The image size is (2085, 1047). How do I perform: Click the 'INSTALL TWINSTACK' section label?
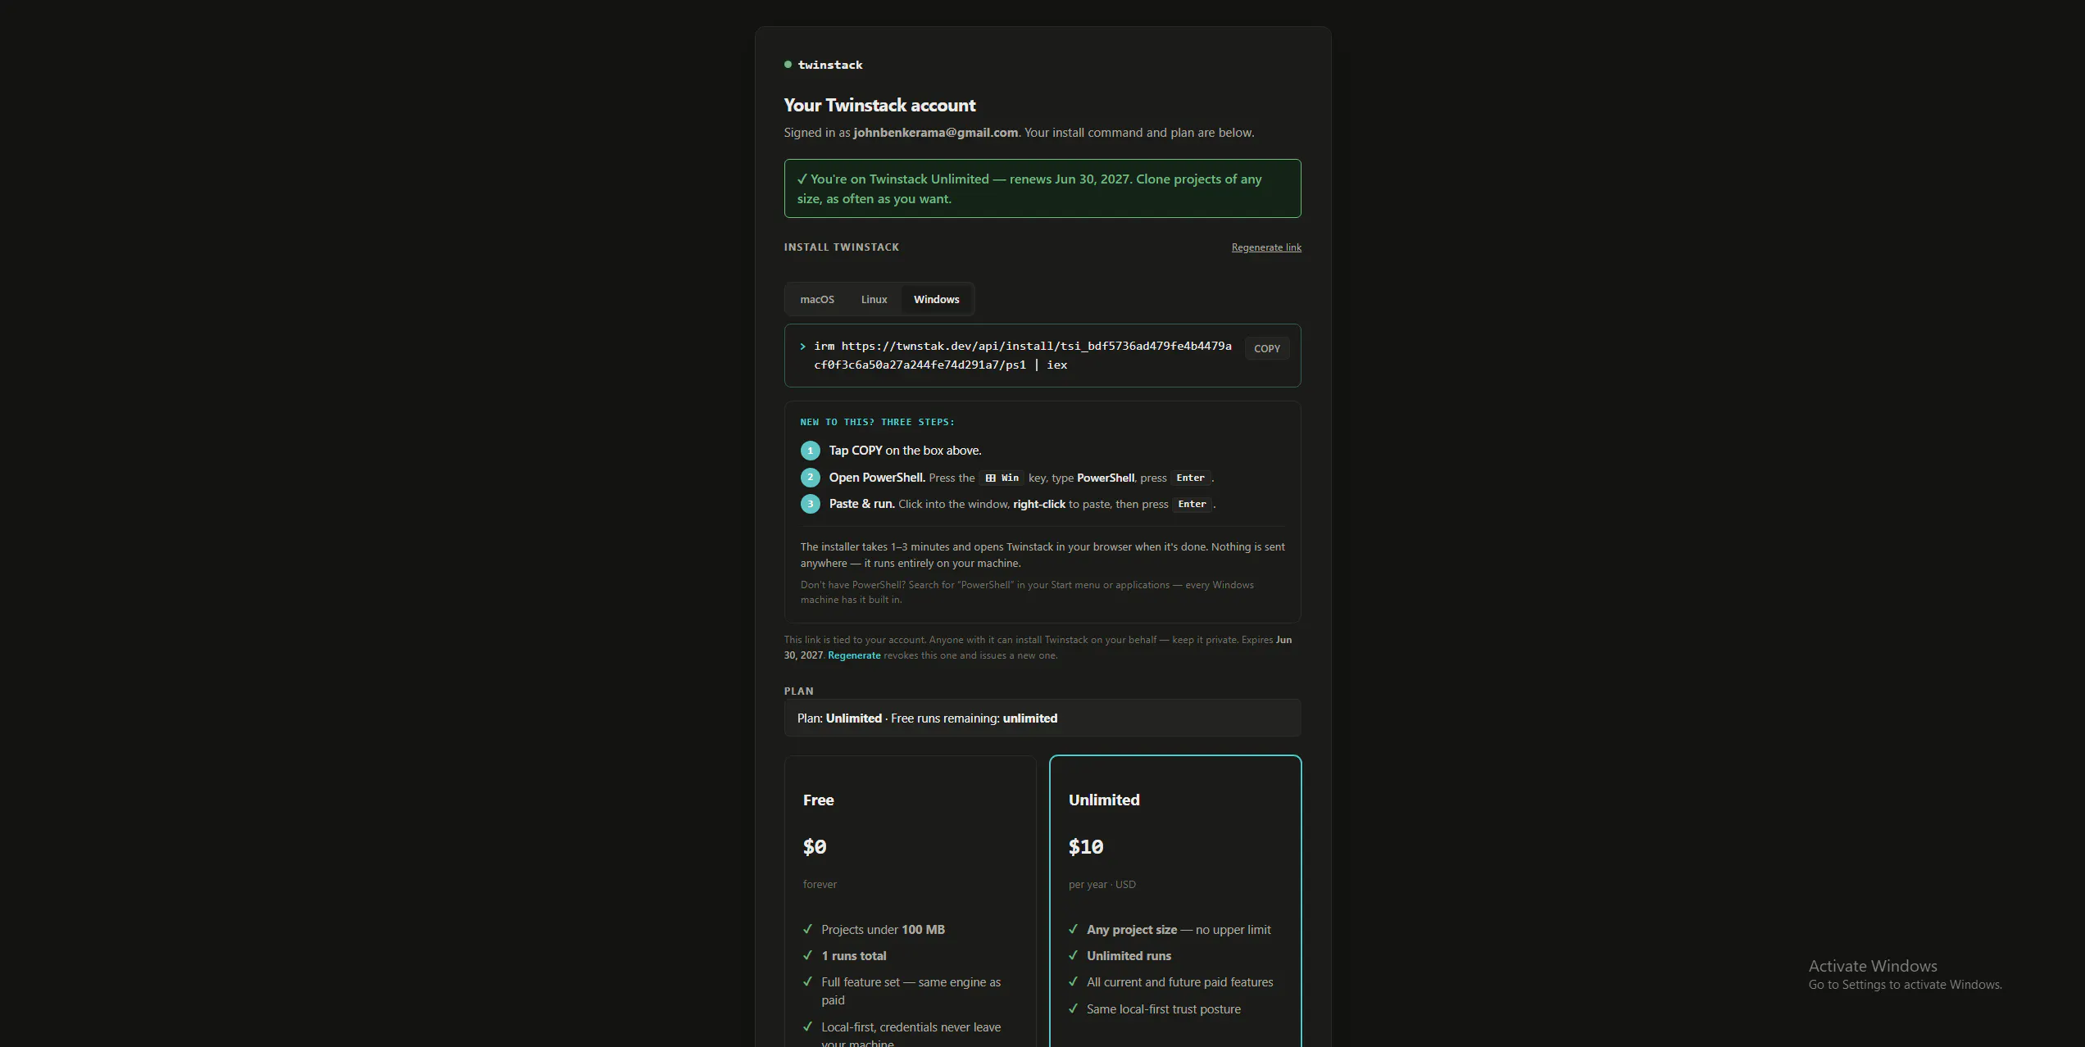click(x=842, y=247)
